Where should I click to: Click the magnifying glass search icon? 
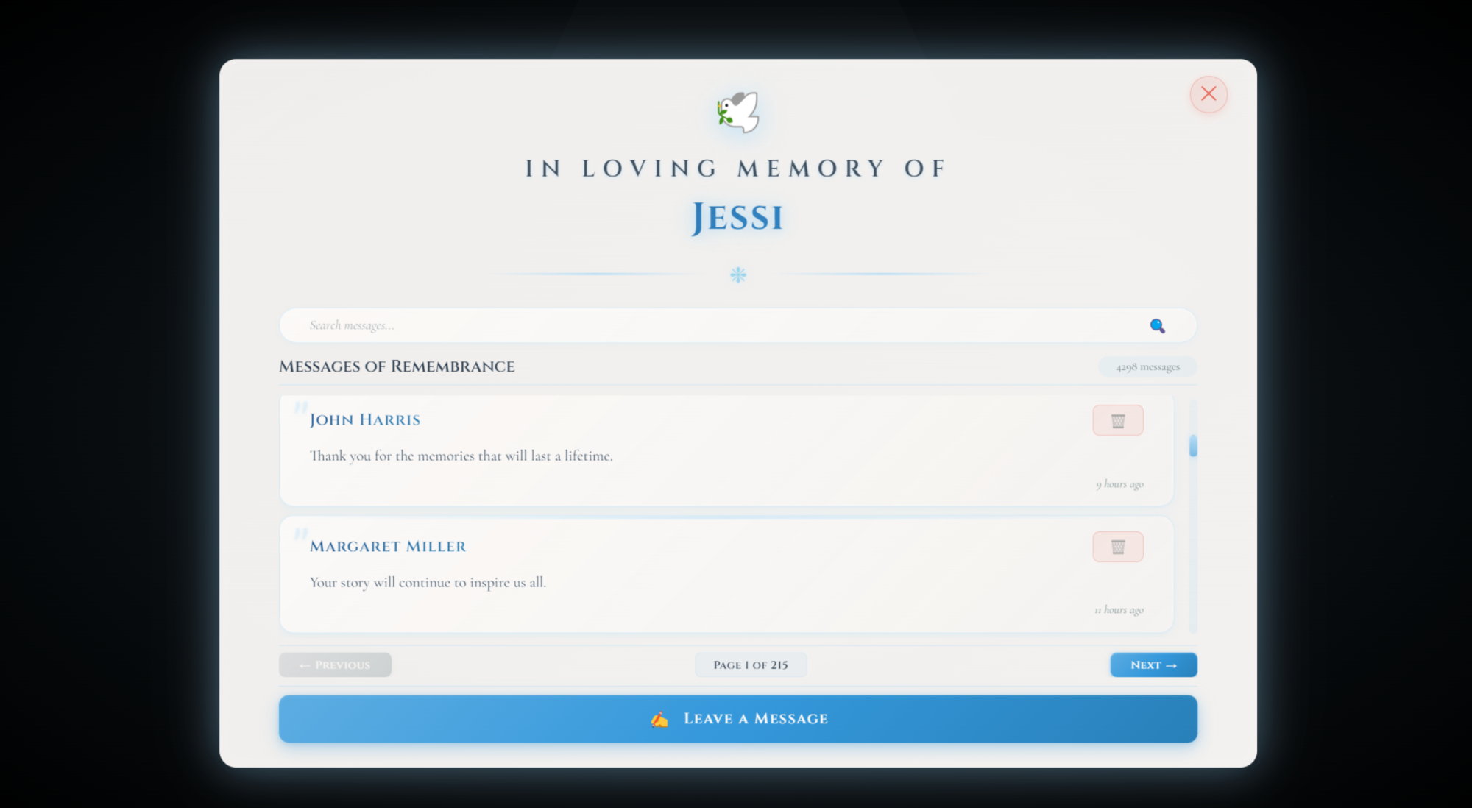(1158, 325)
